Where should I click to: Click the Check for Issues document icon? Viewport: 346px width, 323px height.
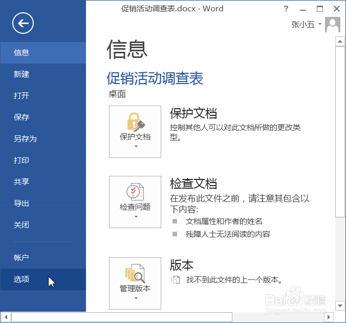click(135, 191)
